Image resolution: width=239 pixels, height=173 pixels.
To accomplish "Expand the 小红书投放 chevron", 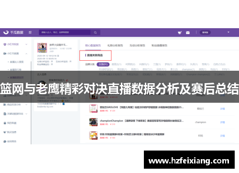I will [x=26, y=44].
